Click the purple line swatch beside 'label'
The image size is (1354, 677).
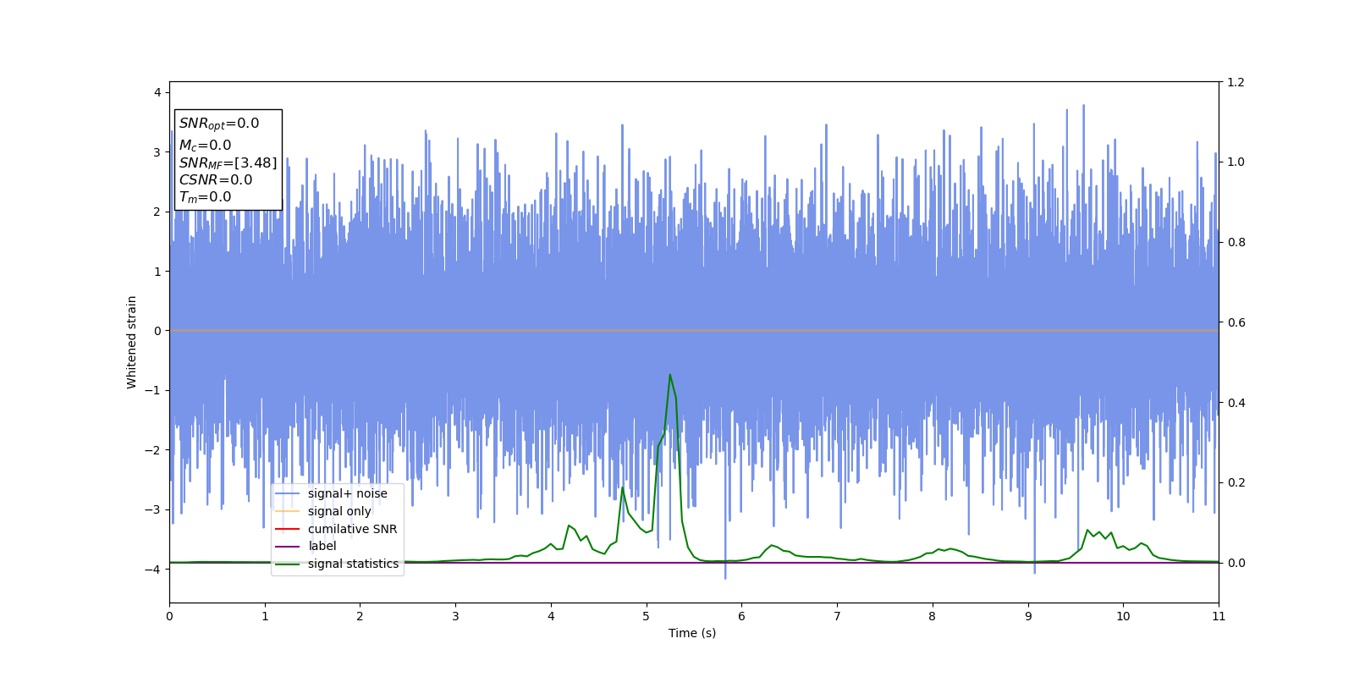click(288, 547)
